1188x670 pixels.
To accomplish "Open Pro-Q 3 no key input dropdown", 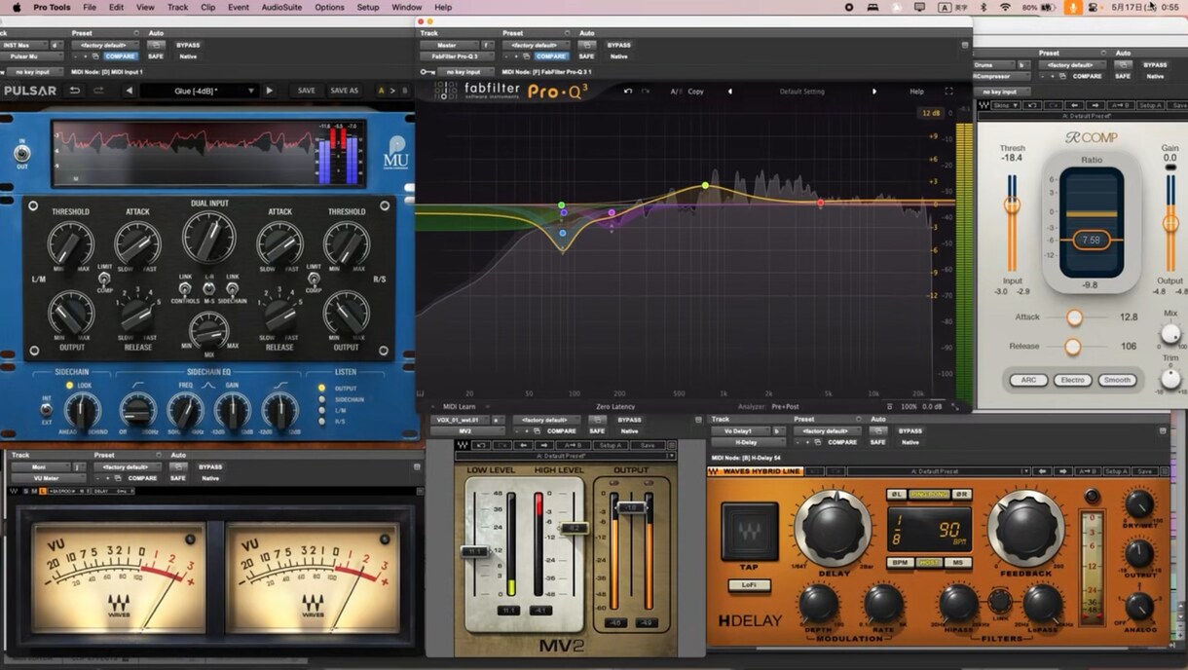I will pyautogui.click(x=464, y=71).
